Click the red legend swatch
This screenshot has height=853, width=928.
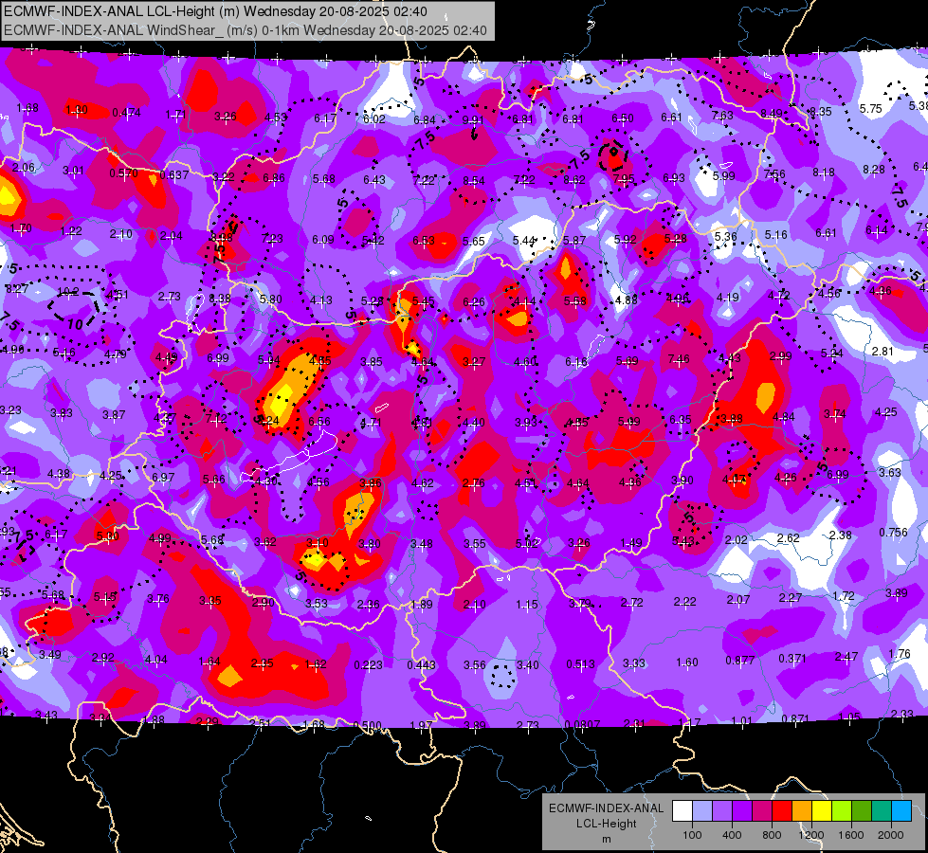point(782,810)
